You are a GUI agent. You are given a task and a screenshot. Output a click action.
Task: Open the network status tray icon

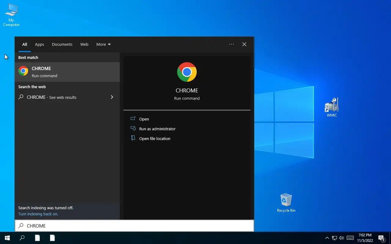(x=334, y=238)
